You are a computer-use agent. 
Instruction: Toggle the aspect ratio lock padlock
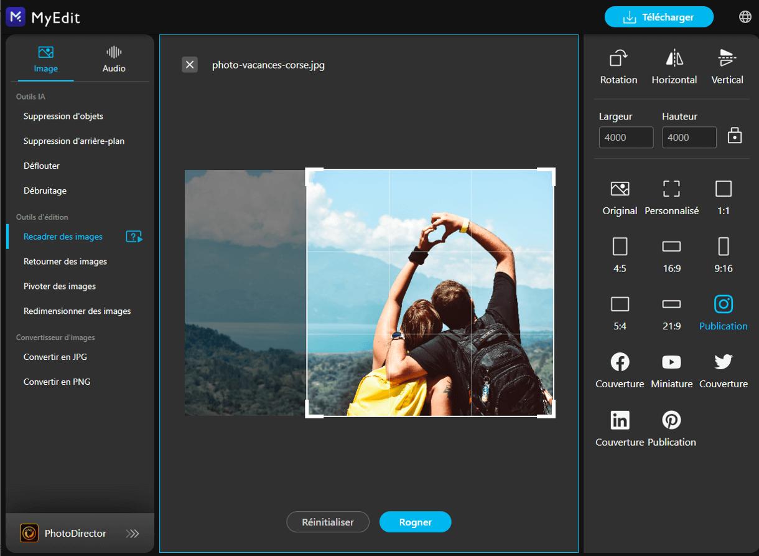coord(734,137)
